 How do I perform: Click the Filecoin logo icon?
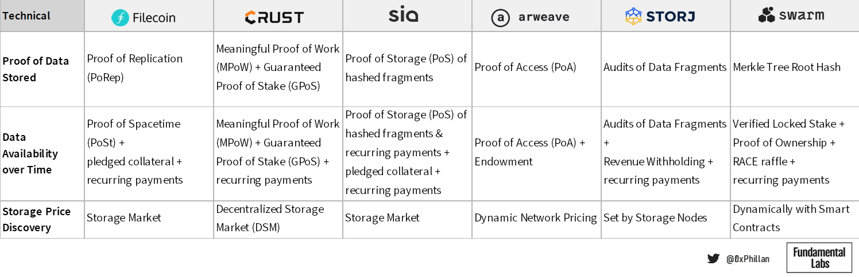120,18
